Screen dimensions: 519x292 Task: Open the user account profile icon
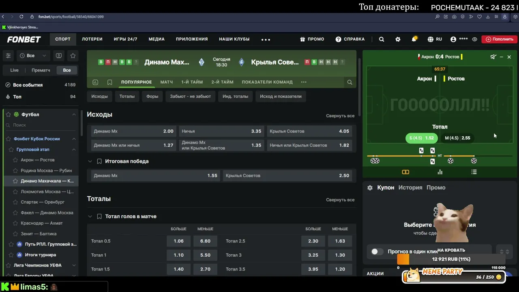pos(453,39)
